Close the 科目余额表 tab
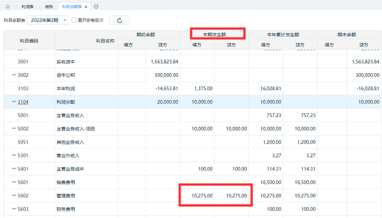 (86, 7)
